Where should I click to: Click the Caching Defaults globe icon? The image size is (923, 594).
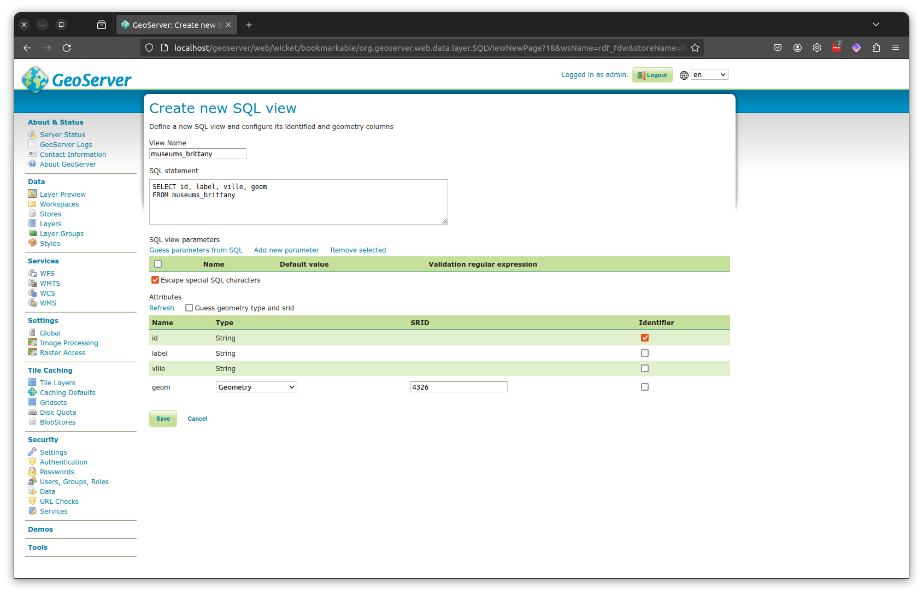(x=32, y=392)
